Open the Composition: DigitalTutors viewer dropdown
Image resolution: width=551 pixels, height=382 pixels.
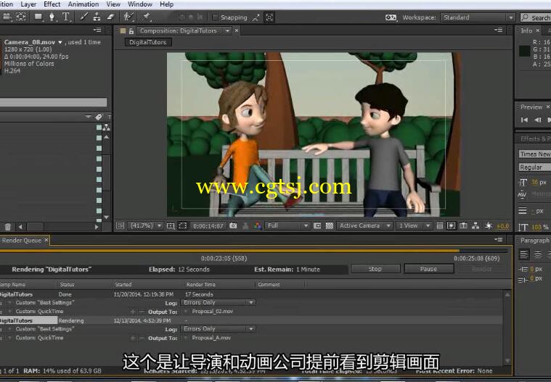pos(227,31)
